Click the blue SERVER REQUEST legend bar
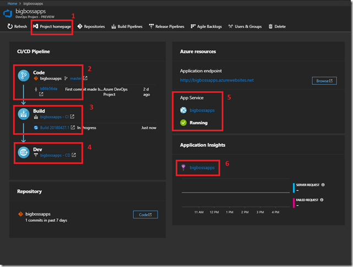 pyautogui.click(x=294, y=188)
